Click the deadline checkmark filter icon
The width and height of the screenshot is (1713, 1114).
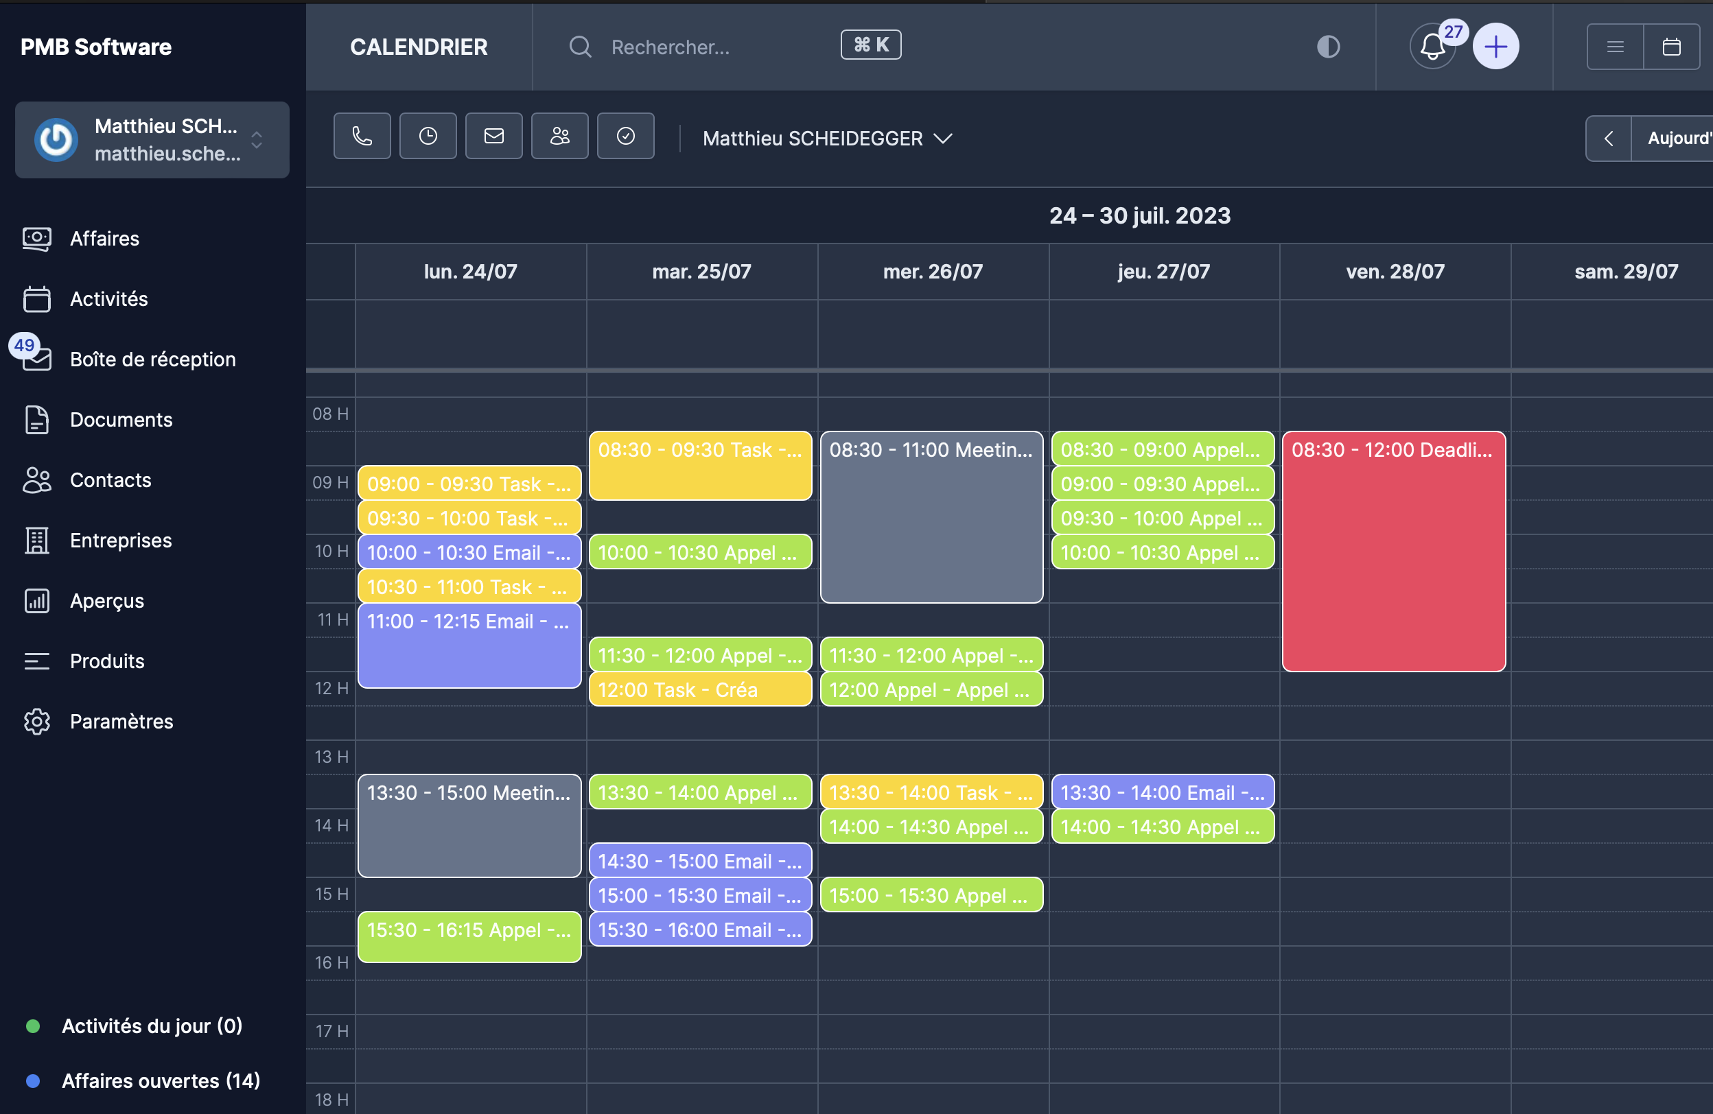(625, 136)
